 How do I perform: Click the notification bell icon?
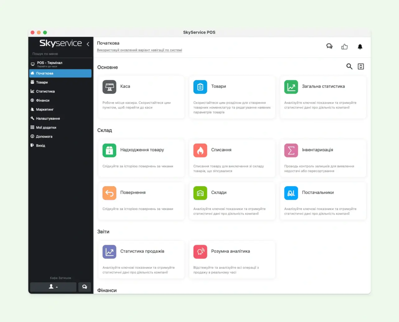(x=360, y=47)
